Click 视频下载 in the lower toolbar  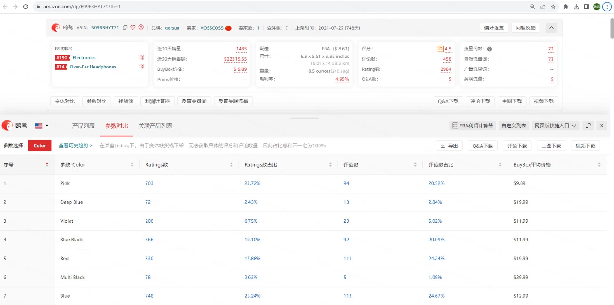585,146
